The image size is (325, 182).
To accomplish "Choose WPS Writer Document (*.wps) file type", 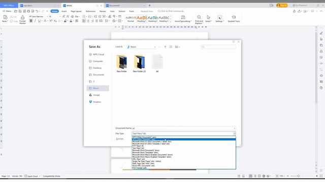I will point(184,137).
